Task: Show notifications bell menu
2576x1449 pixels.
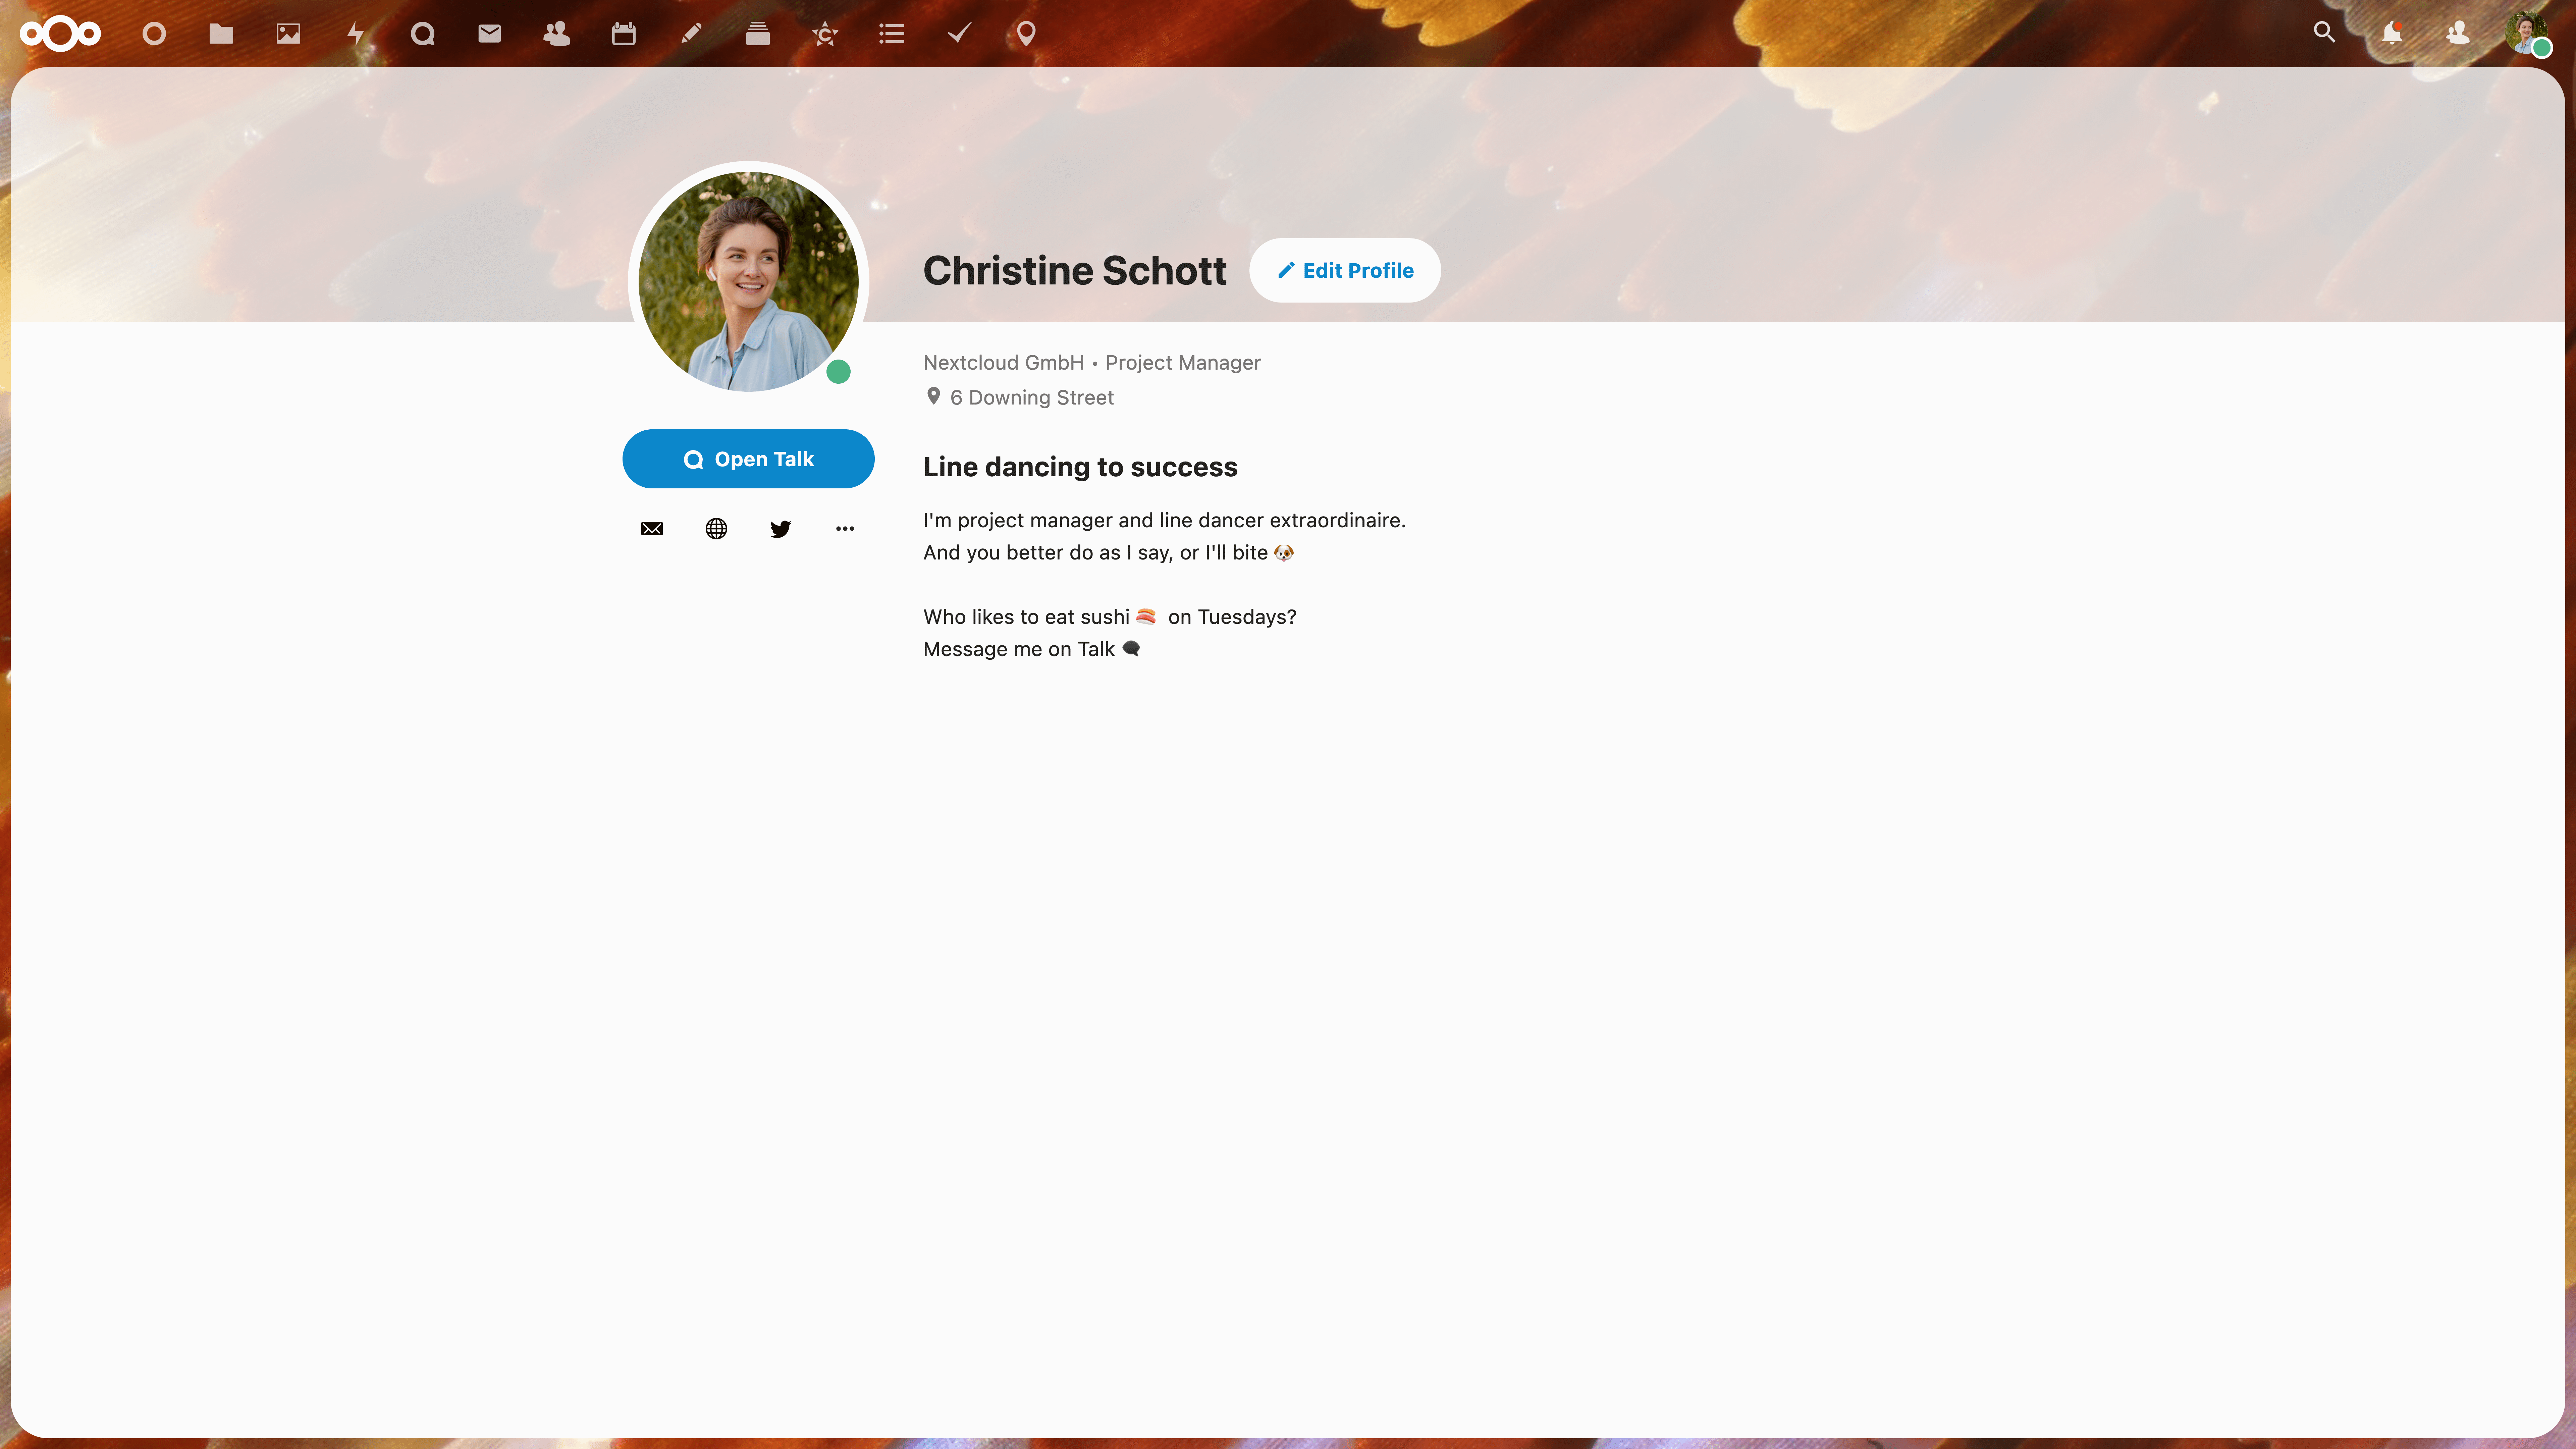Action: pos(2391,33)
